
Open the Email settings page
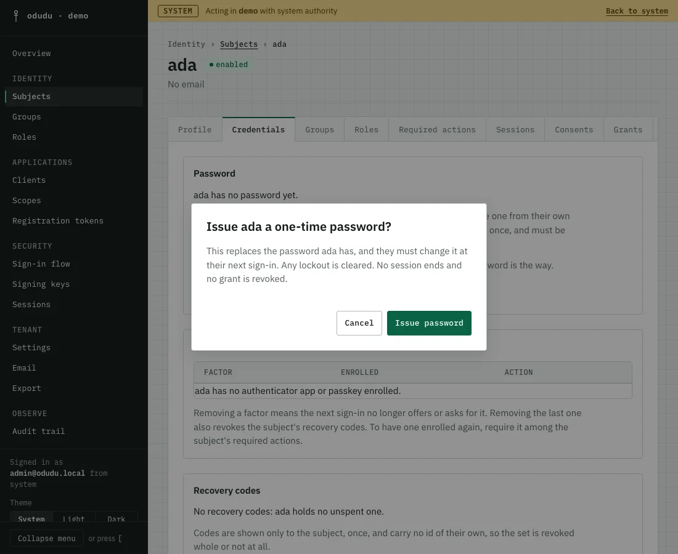74,368
